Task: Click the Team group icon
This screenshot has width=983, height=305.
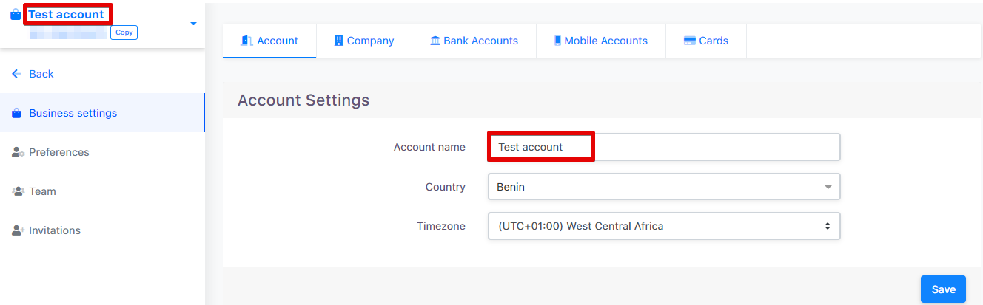Action: pyautogui.click(x=19, y=191)
